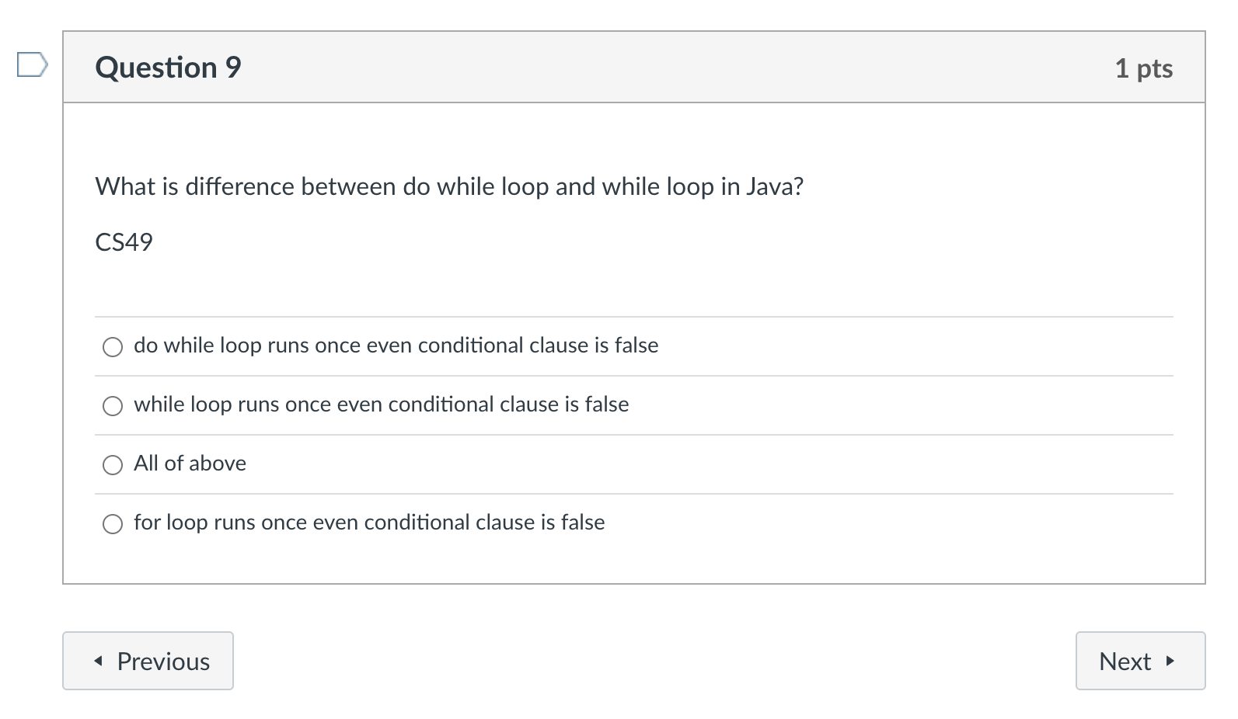Click the right arrow icon beside Next
This screenshot has width=1238, height=719.
click(x=1170, y=661)
